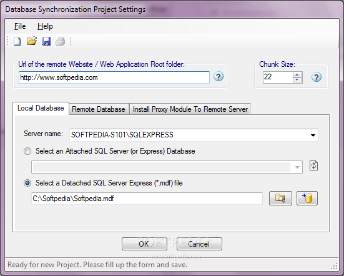Open help for Chunk Size

(x=317, y=77)
